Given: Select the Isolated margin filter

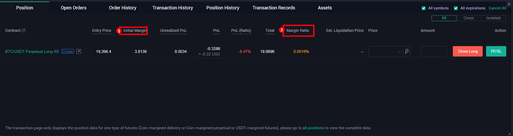Looking at the screenshot, I should pos(493,18).
